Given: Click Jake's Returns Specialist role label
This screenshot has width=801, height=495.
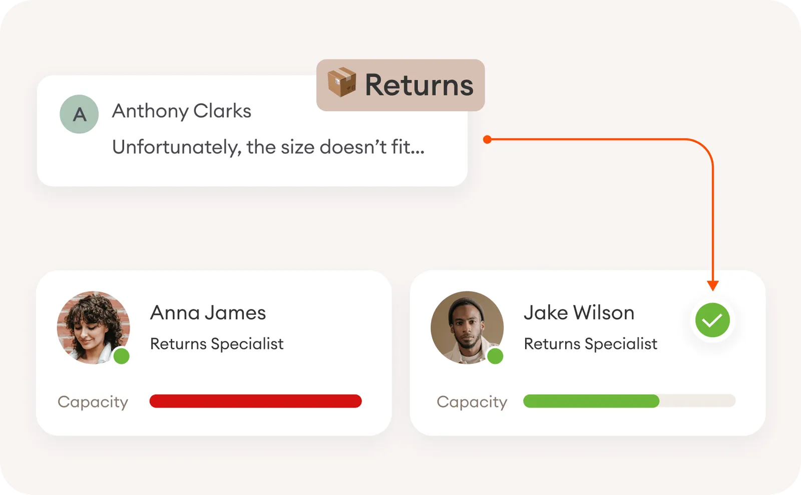Looking at the screenshot, I should [x=590, y=344].
